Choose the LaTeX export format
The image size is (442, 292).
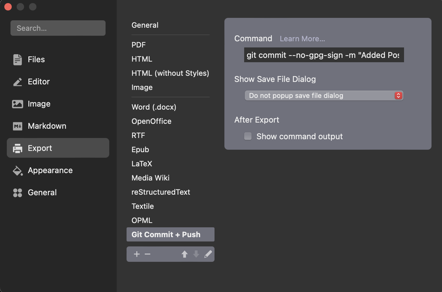(x=142, y=164)
